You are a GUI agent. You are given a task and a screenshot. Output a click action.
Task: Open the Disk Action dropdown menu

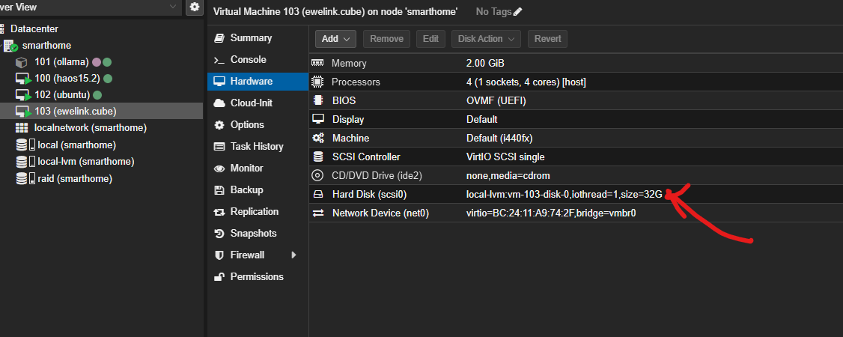pyautogui.click(x=486, y=39)
